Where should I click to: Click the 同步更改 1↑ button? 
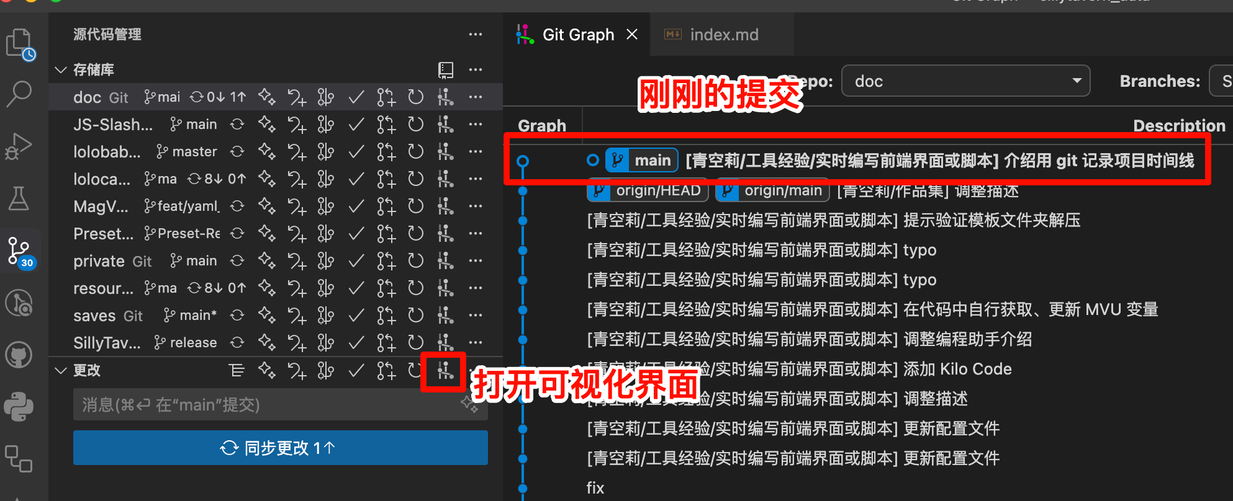click(280, 448)
